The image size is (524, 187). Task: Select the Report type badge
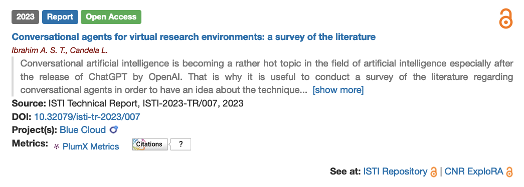tap(60, 17)
